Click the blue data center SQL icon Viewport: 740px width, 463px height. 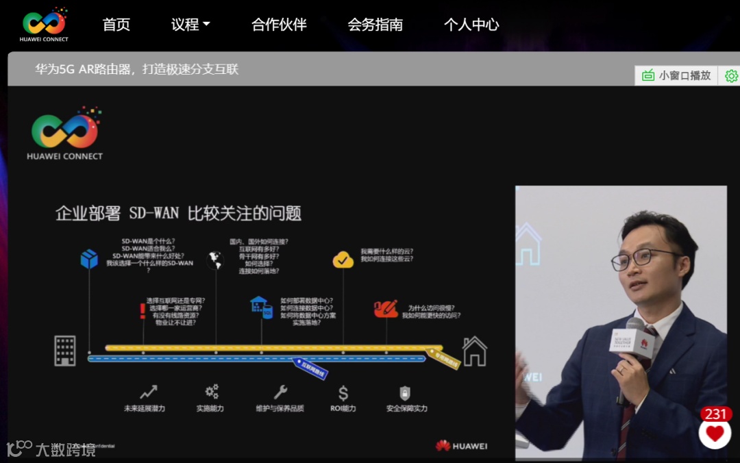point(261,308)
